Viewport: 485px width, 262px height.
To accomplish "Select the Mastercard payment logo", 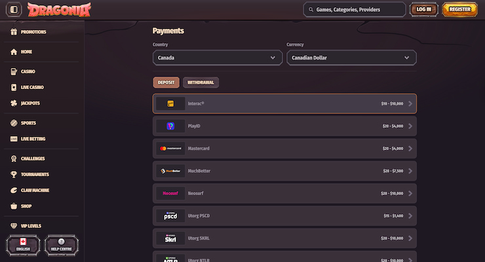I will click(x=170, y=149).
